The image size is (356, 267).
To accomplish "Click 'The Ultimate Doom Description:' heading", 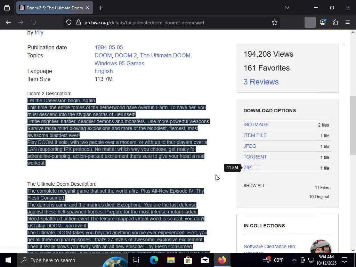I will (x=62, y=184).
